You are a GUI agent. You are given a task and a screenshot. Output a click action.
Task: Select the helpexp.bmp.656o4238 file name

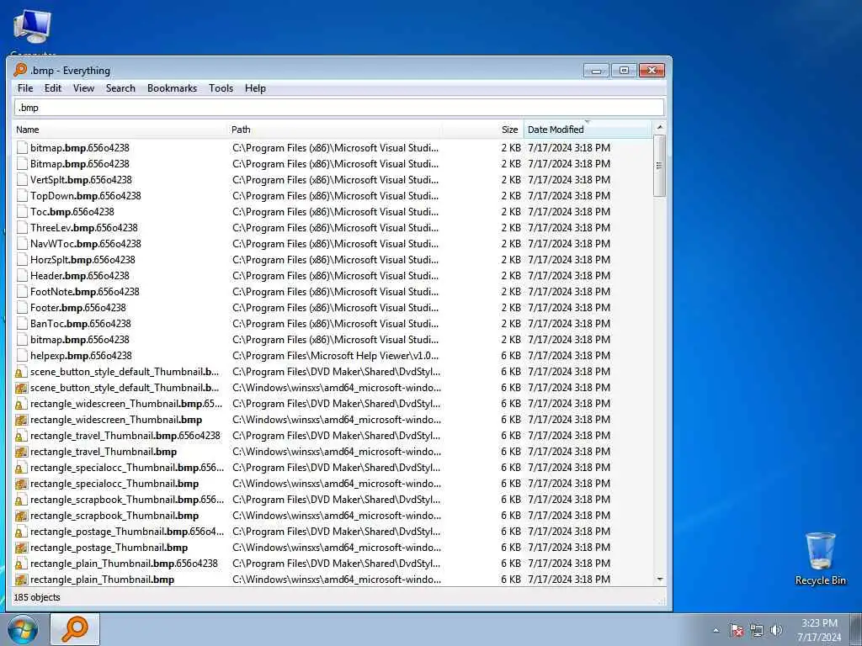tap(81, 356)
